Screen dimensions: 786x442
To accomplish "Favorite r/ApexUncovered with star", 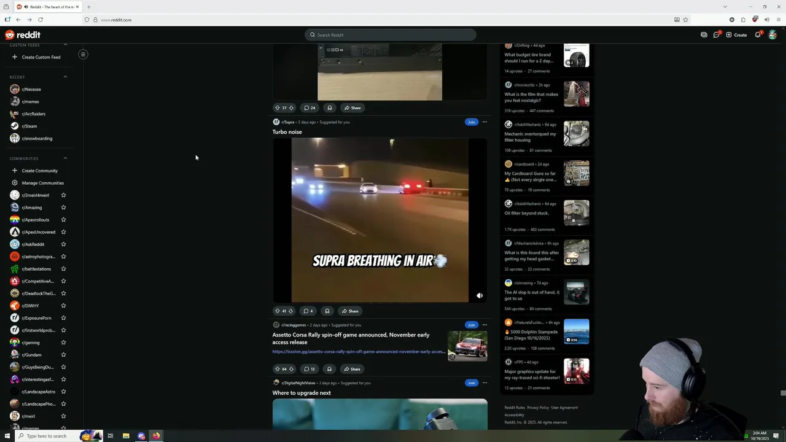I will (63, 232).
